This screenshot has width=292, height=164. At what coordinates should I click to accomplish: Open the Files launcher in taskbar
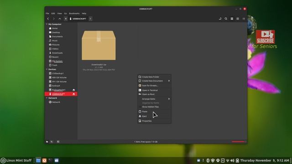(x=38, y=160)
